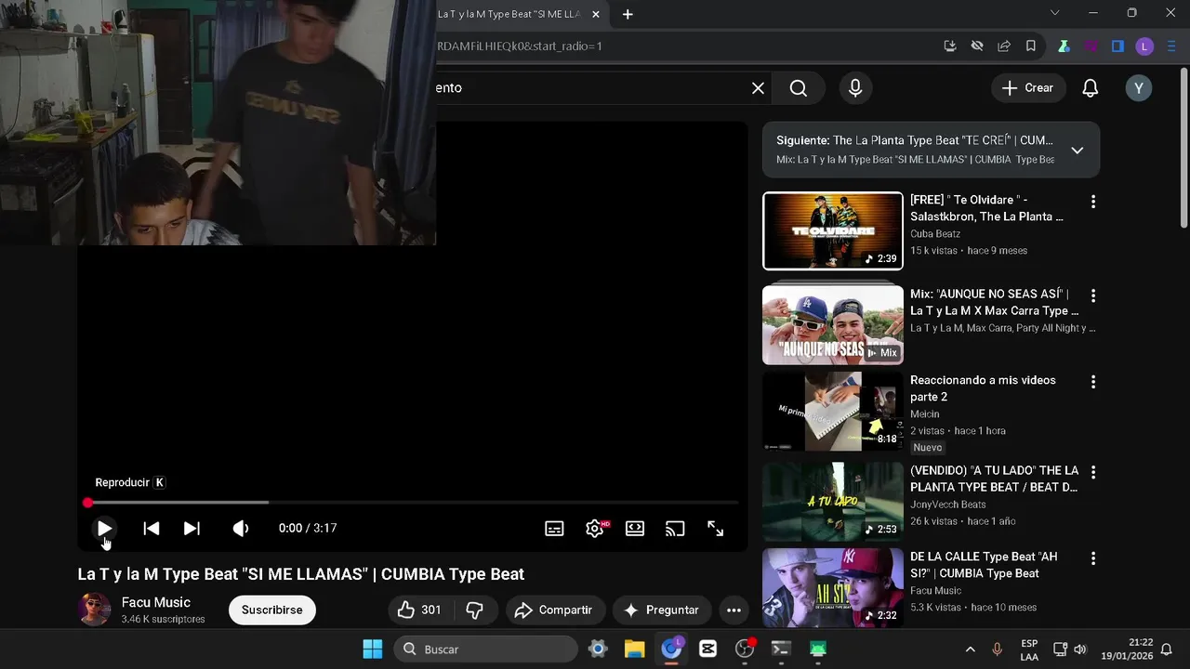Click the install app icon in the address bar
Image resolution: width=1190 pixels, height=669 pixels.
coord(950,46)
